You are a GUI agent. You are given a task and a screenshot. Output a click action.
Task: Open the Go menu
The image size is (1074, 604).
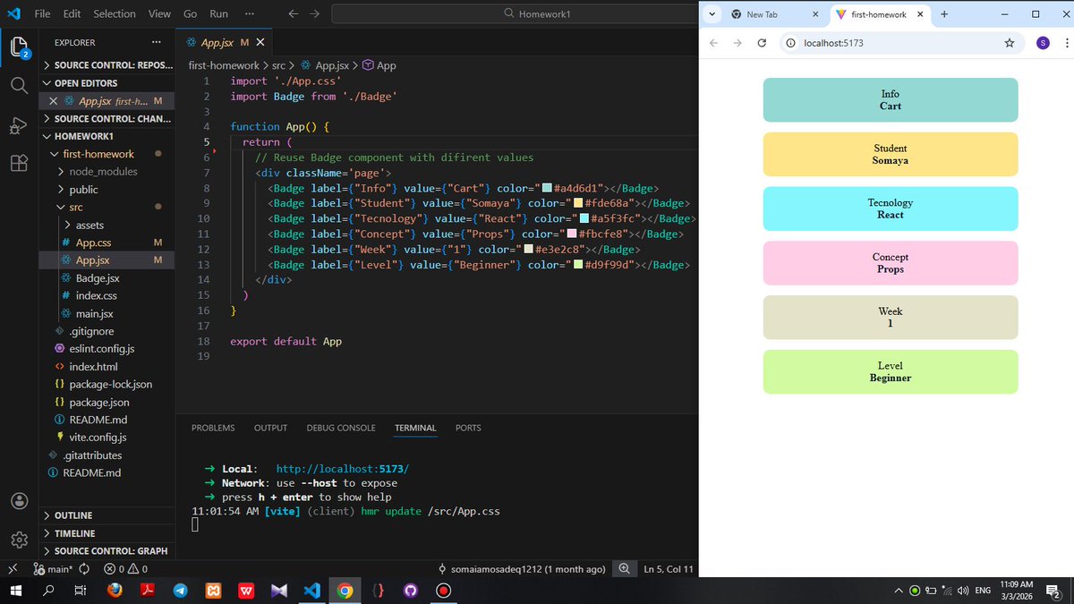click(190, 14)
